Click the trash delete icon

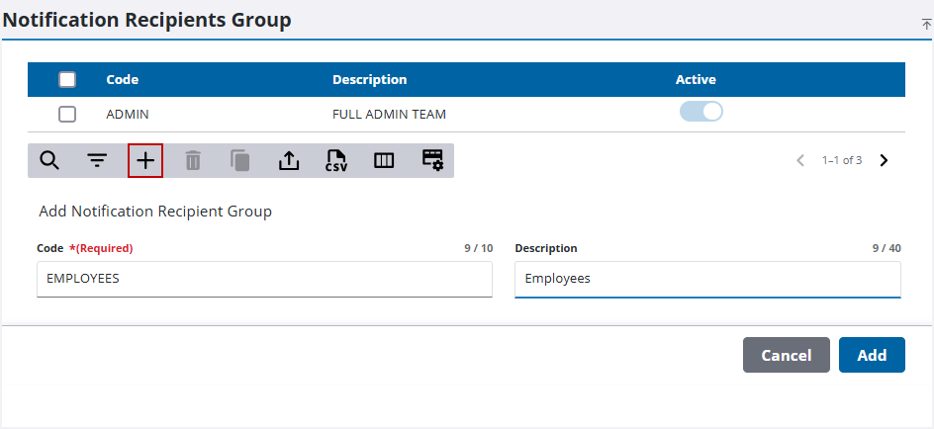[x=193, y=161]
